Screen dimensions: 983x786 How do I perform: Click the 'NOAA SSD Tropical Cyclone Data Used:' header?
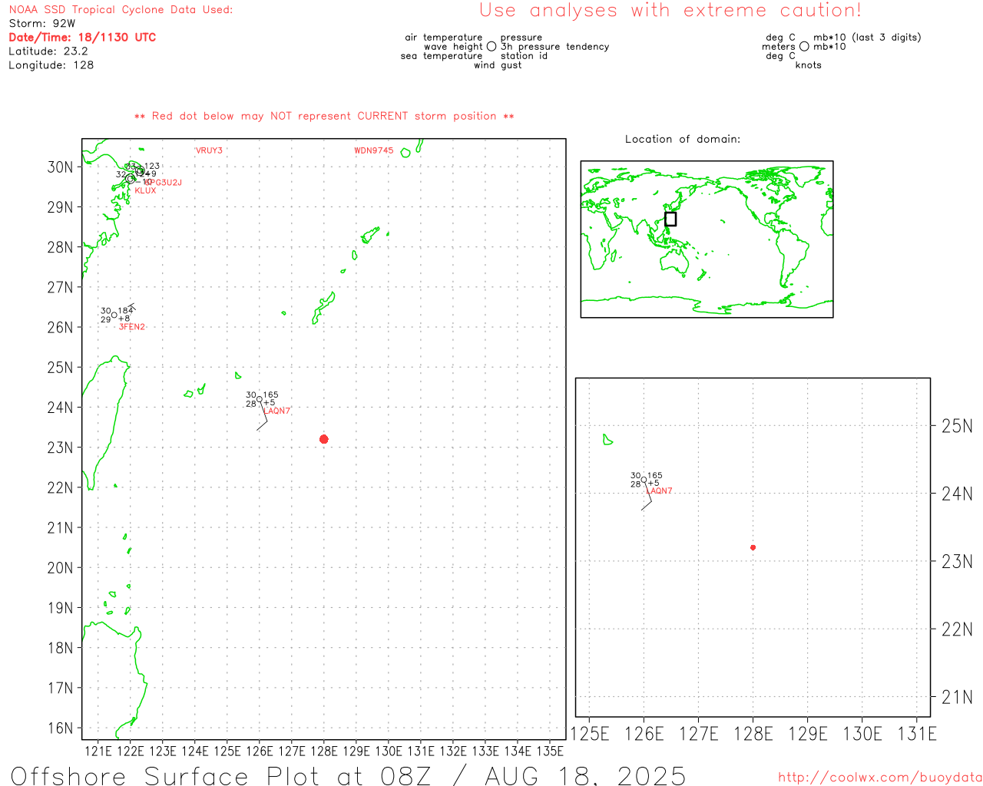pos(121,10)
